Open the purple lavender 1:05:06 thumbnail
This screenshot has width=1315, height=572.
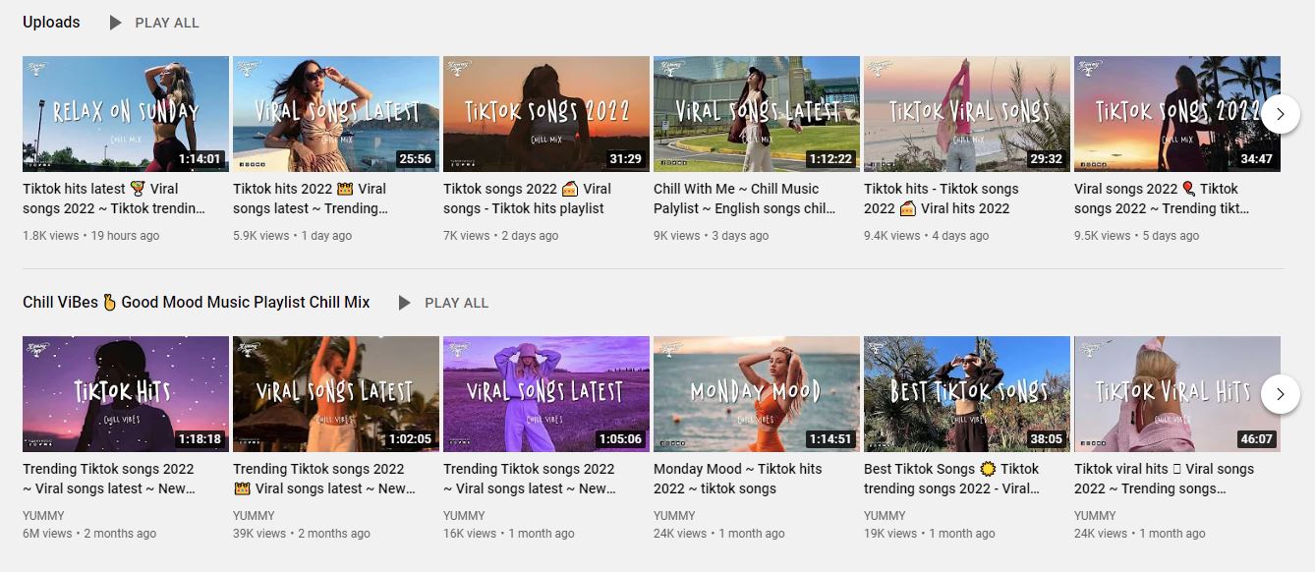545,394
